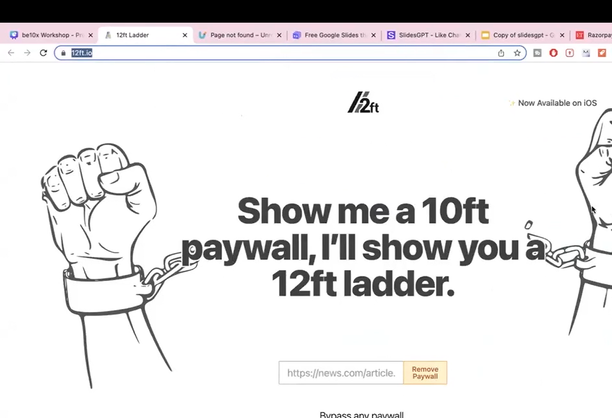Viewport: 612px width, 418px height.
Task: Click the article URL input field
Action: (x=341, y=373)
